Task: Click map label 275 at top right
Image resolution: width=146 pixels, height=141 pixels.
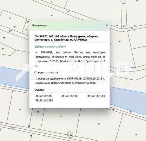Action: click(x=124, y=4)
